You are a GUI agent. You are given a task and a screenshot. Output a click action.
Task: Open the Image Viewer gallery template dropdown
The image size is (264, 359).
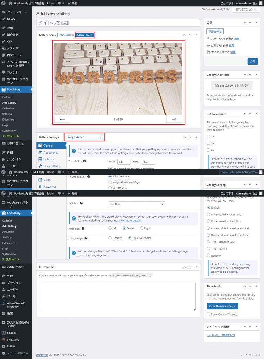pyautogui.click(x=84, y=137)
